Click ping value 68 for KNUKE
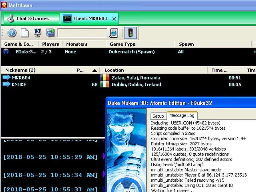The width and height of the screenshot is (256, 192). [x=94, y=85]
